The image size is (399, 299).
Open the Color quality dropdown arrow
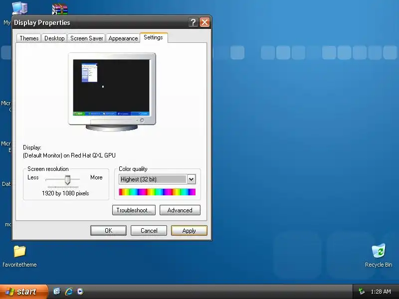[192, 179]
